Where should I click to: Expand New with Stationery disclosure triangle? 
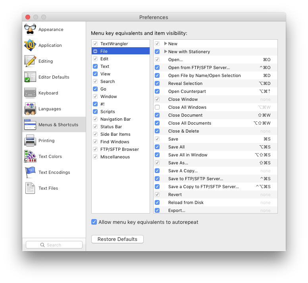(166, 52)
